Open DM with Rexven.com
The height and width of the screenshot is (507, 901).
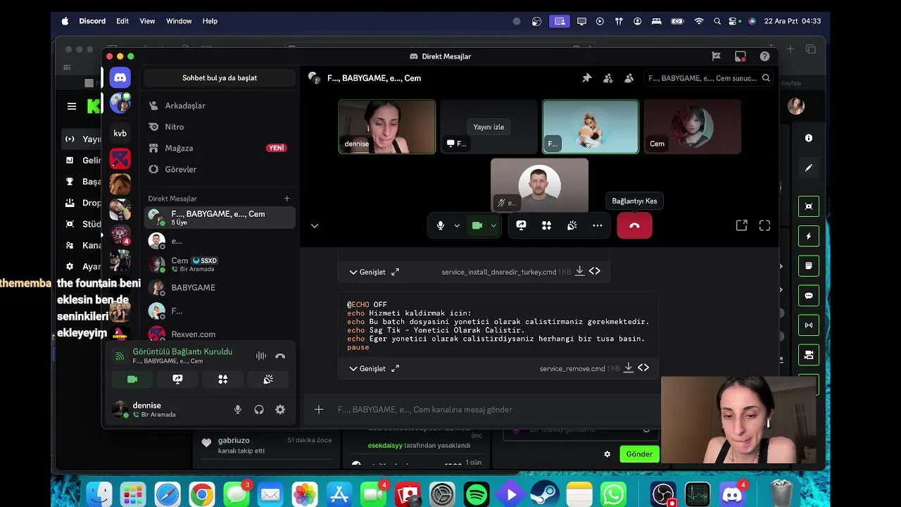220,334
